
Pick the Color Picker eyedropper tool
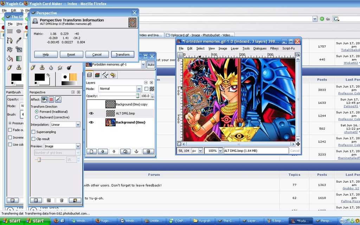click(19, 40)
